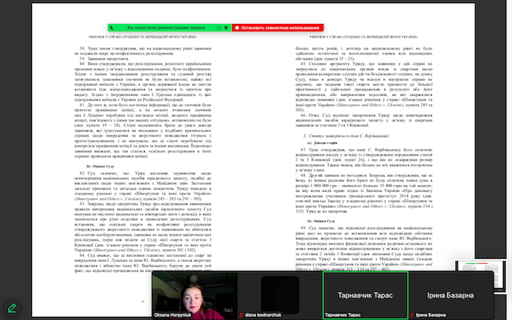
Task: Click left page header 'Рішення у справі'
Action: point(142,37)
